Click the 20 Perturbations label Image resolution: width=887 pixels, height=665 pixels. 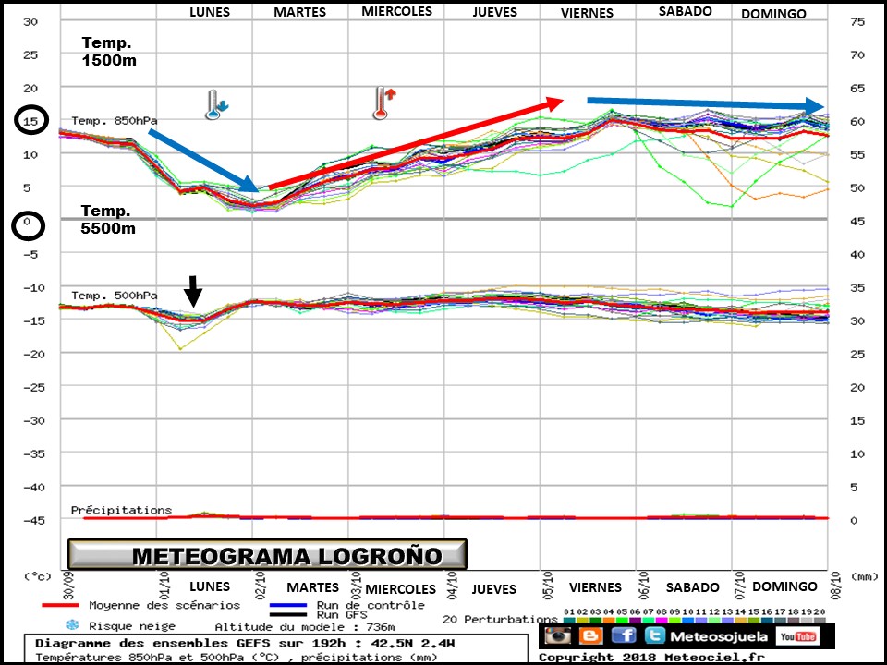coord(500,619)
